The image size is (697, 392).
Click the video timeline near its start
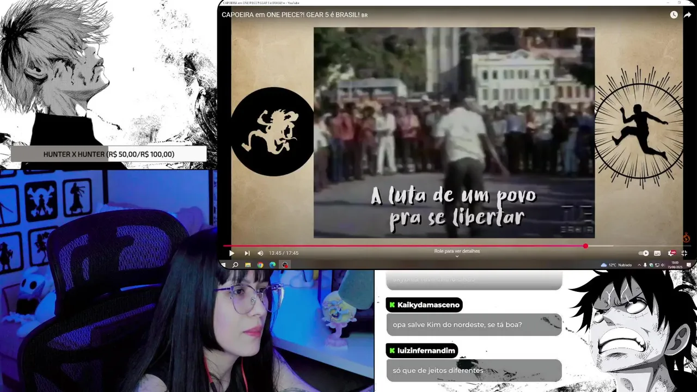click(x=228, y=246)
